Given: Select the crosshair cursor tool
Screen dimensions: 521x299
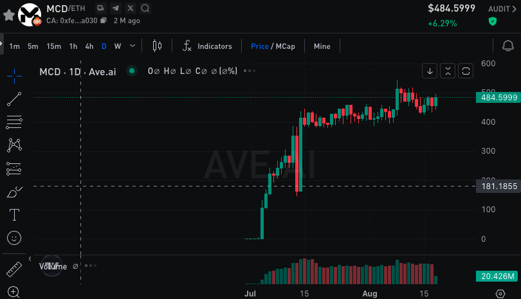Looking at the screenshot, I should click(x=14, y=75).
